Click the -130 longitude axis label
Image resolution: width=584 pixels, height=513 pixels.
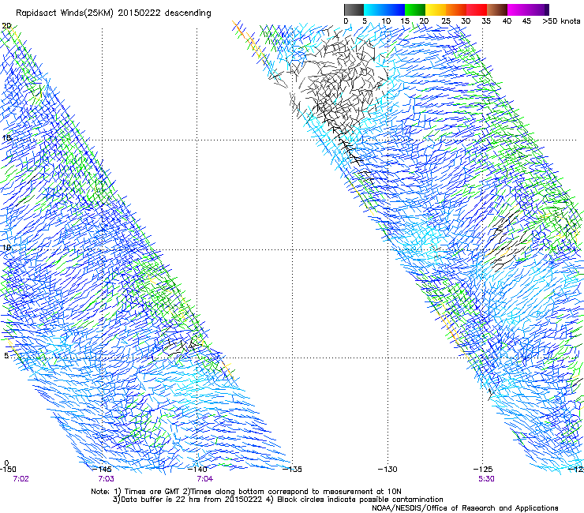(387, 470)
